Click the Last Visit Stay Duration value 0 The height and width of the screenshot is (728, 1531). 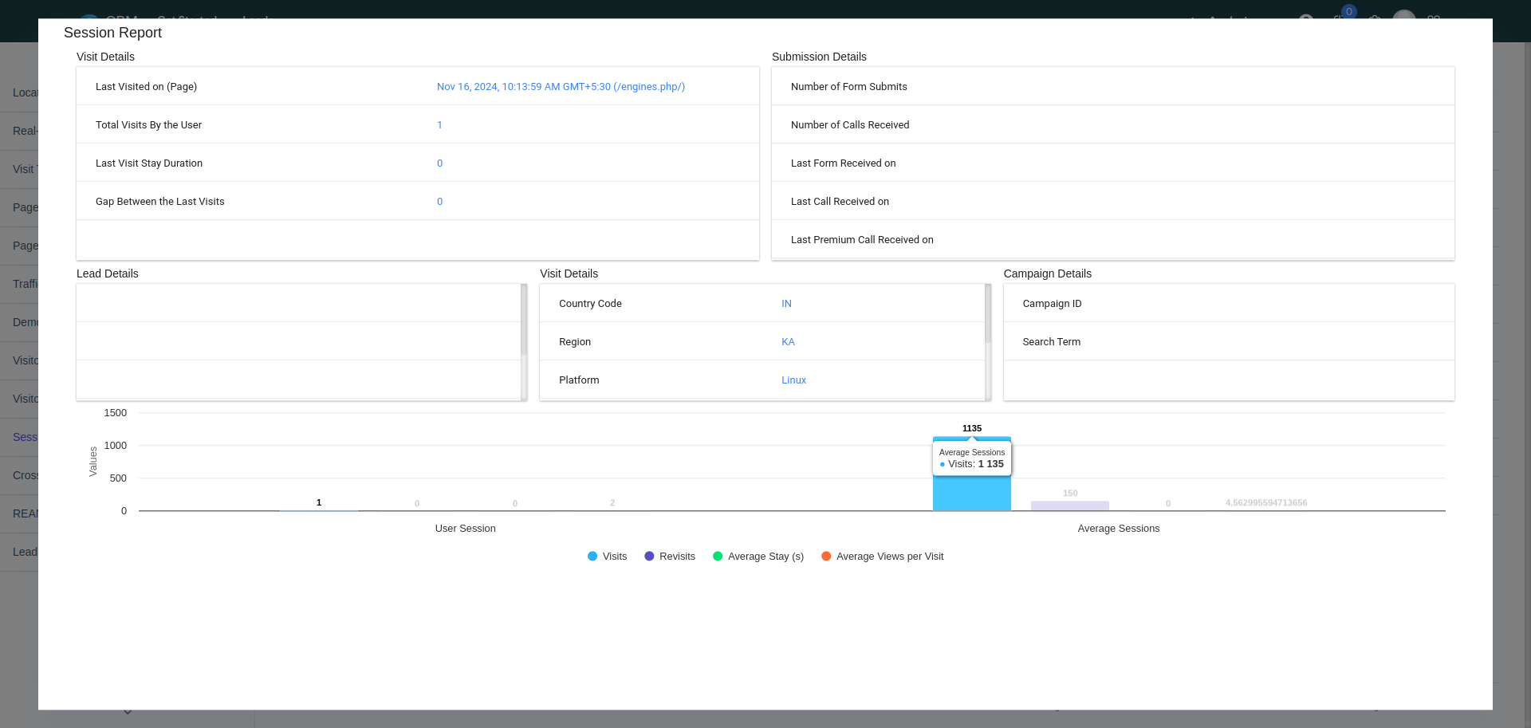[x=439, y=163]
